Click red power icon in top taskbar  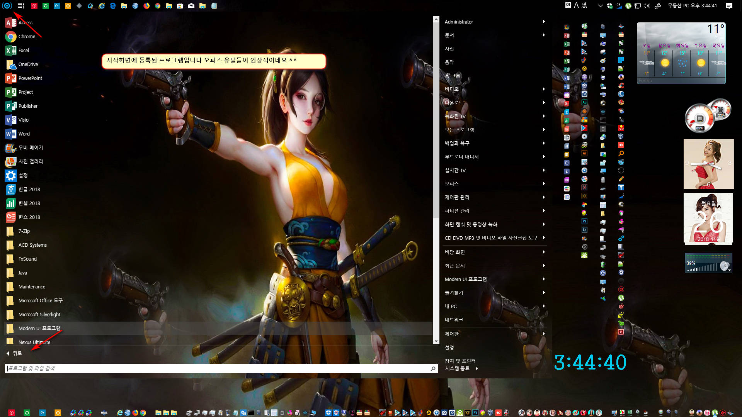click(x=34, y=6)
